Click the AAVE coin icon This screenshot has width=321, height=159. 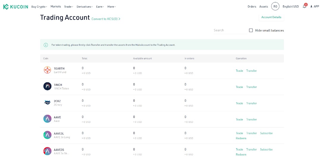(47, 119)
